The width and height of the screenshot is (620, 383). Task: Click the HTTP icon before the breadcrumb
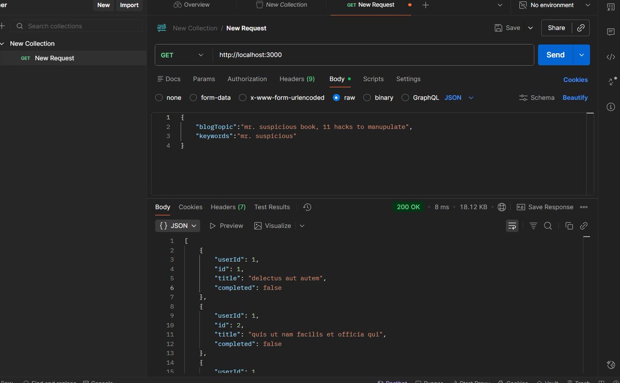[162, 28]
